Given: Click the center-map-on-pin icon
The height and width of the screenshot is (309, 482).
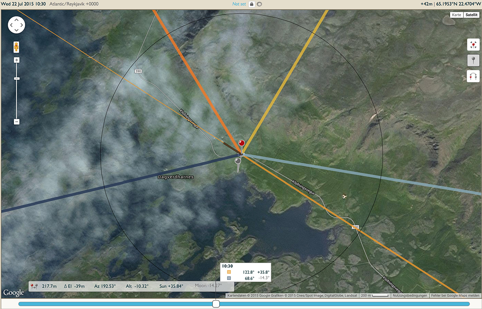Looking at the screenshot, I should [x=473, y=44].
